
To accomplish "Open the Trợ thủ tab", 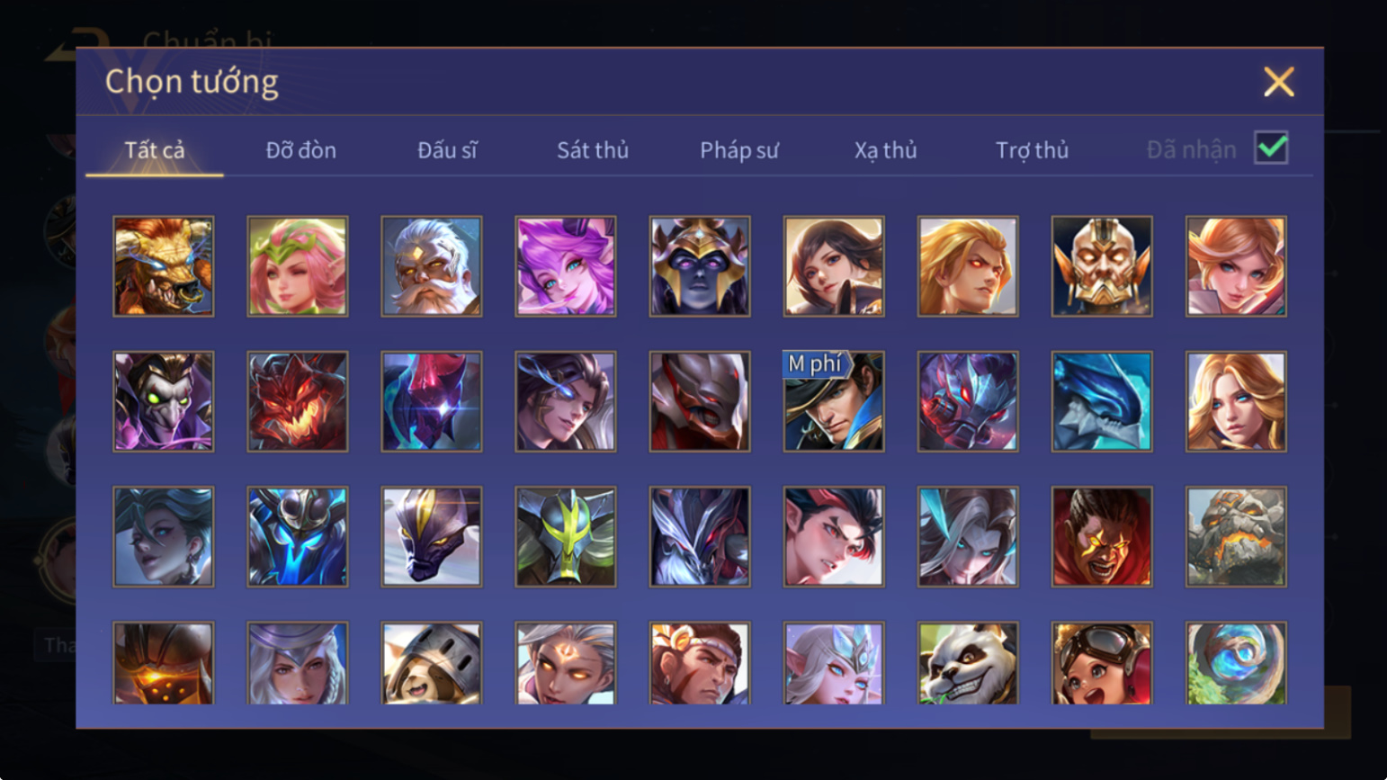I will [x=1032, y=150].
